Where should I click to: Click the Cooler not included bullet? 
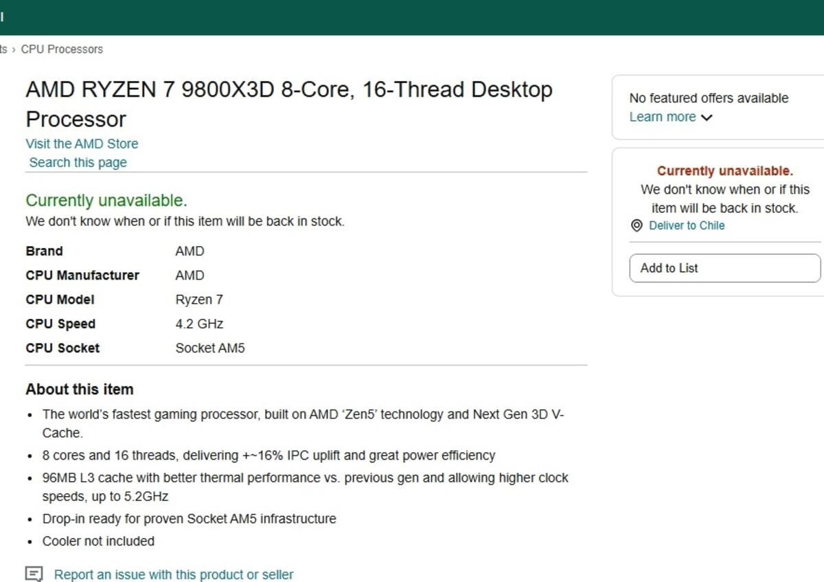click(x=98, y=541)
